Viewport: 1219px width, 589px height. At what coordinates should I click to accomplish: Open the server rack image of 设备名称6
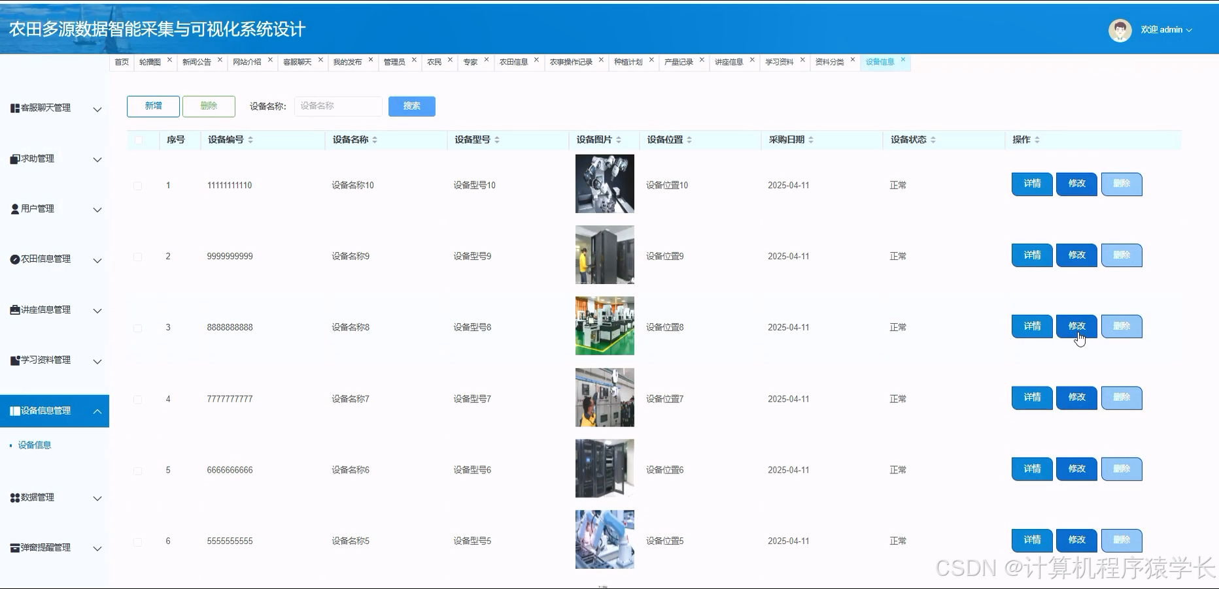(605, 468)
